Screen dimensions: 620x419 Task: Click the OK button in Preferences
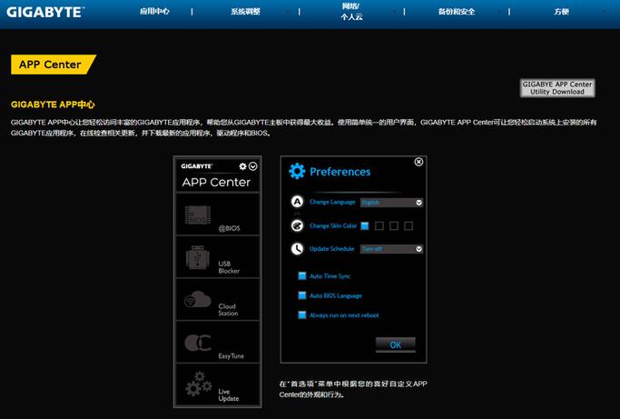coord(396,344)
